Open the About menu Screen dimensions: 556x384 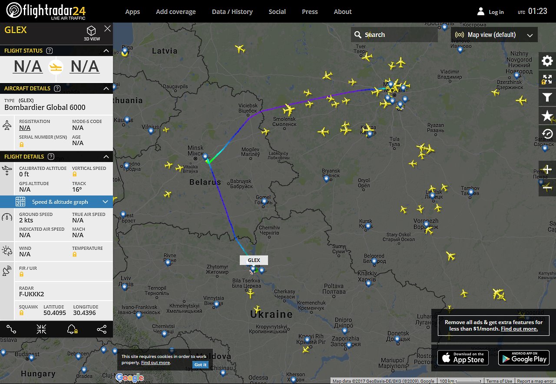(343, 12)
